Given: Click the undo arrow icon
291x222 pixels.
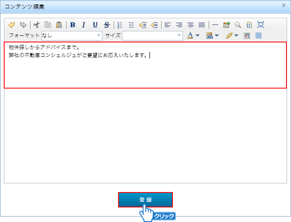Looking at the screenshot, I should 11,25.
